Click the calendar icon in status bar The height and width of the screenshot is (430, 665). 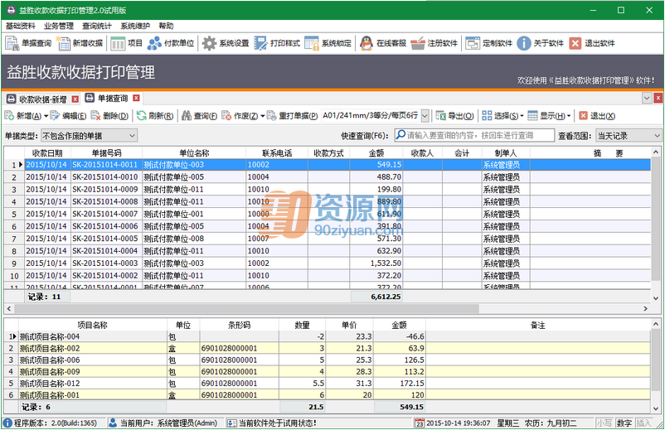(419, 423)
